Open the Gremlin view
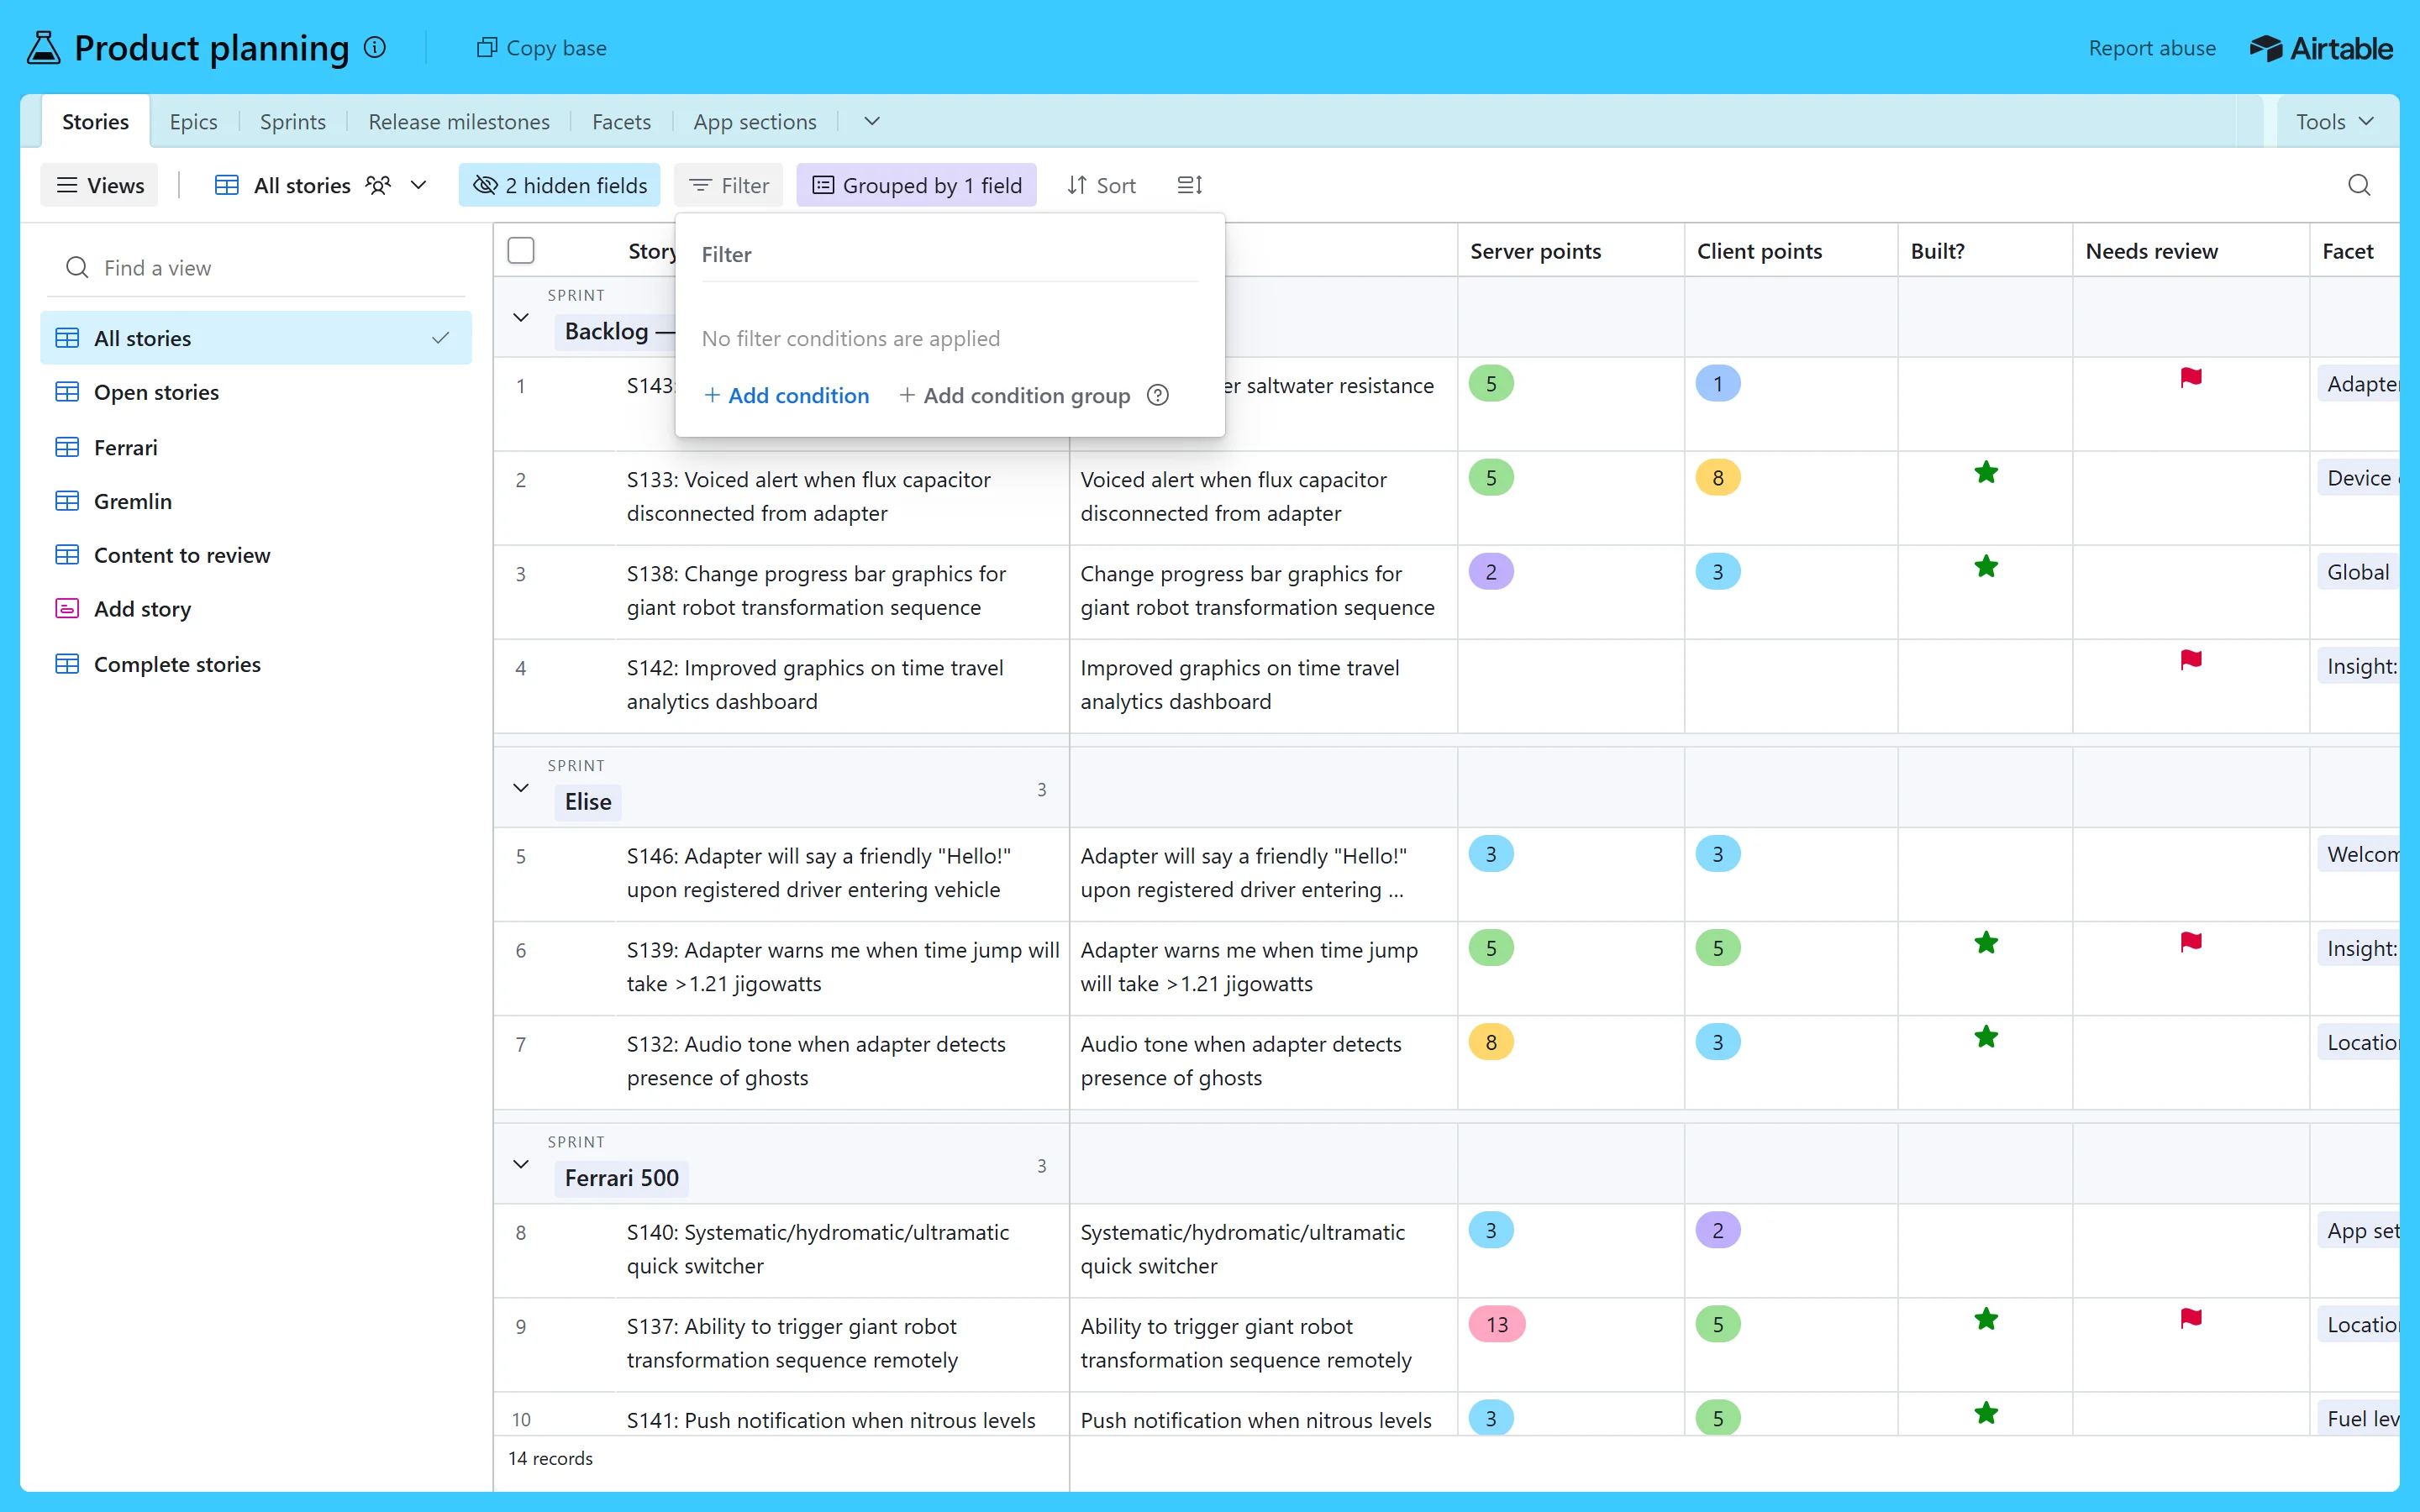The image size is (2420, 1512). (x=256, y=501)
